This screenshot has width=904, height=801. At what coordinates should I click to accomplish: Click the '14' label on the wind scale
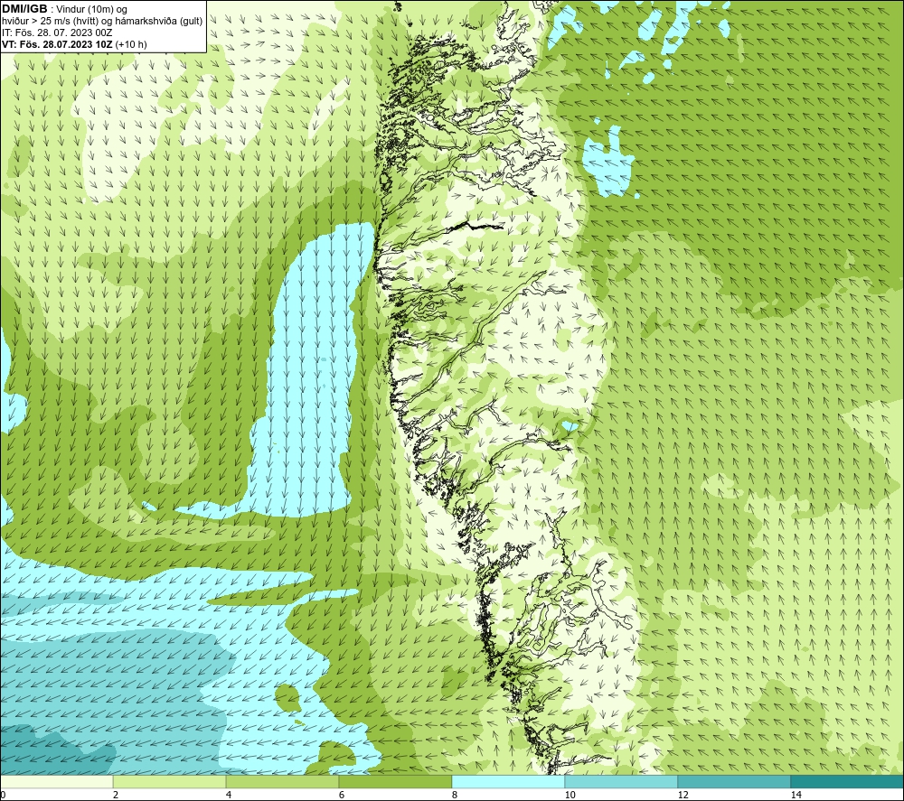[x=796, y=795]
